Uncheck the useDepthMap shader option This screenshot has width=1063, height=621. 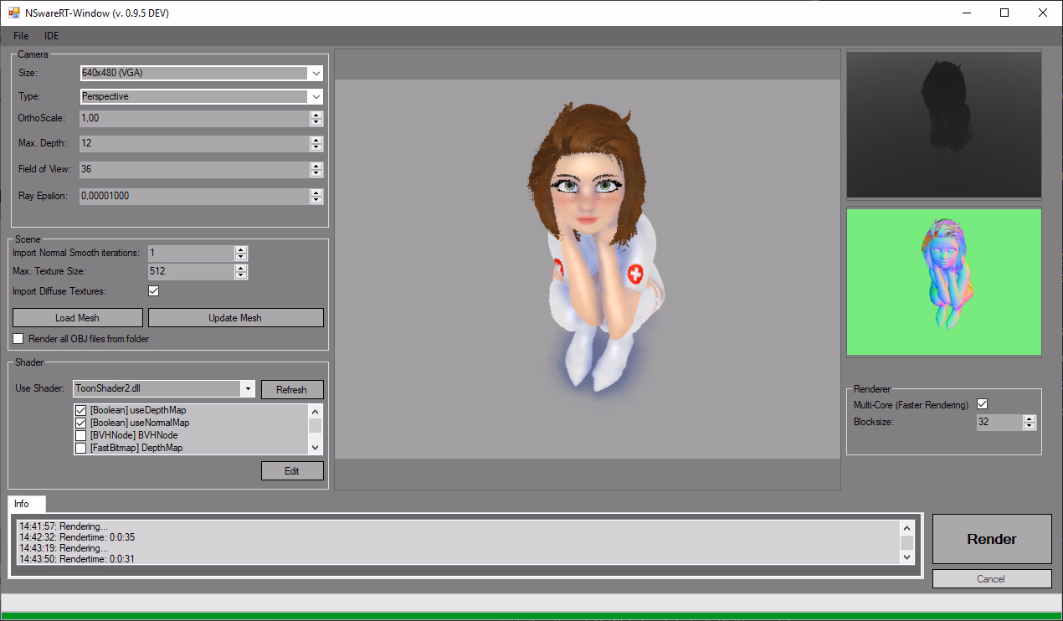(x=81, y=410)
